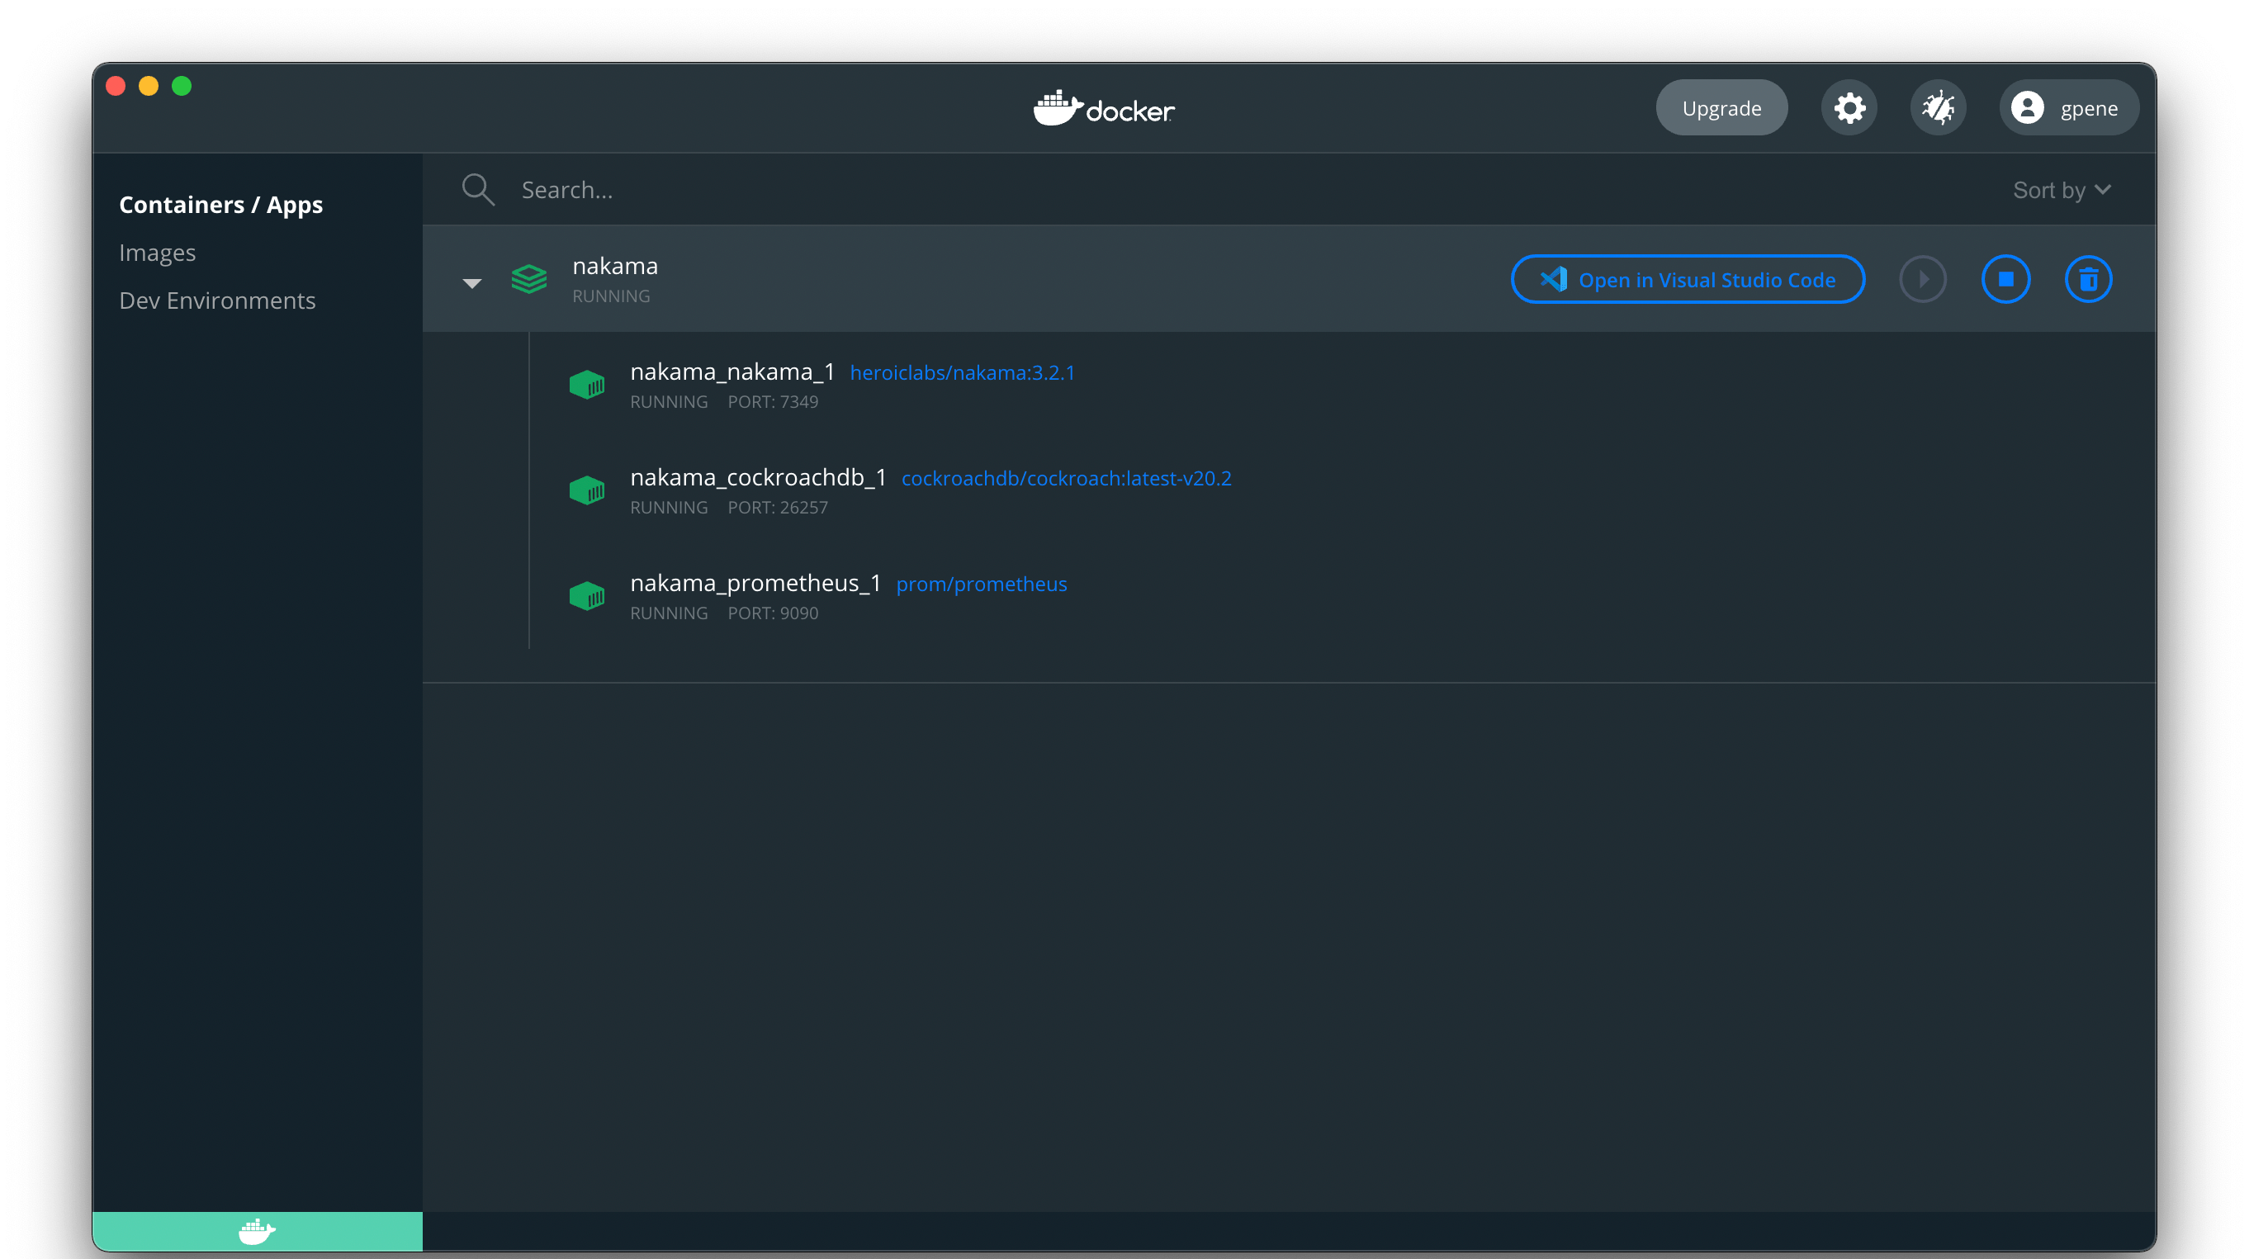Image resolution: width=2249 pixels, height=1259 pixels.
Task: Select the nakama_cockroachdb_1 container name
Action: (758, 477)
